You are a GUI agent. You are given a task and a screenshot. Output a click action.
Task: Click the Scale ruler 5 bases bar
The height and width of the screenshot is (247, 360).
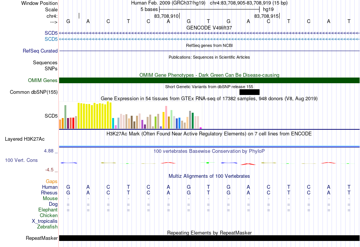pos(209,9)
